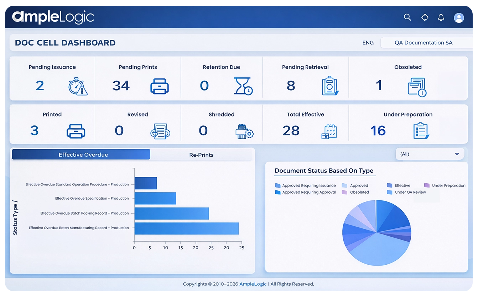Click the Under Preparation checklist icon
This screenshot has height=297, width=478.
click(x=421, y=131)
